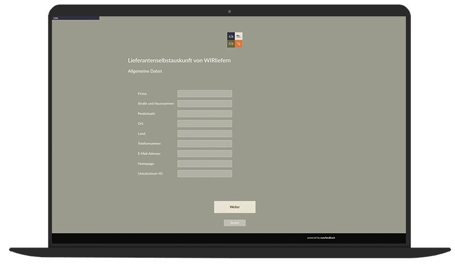Click the Homepage input field
Screen dimensions: 455x265
coord(204,164)
